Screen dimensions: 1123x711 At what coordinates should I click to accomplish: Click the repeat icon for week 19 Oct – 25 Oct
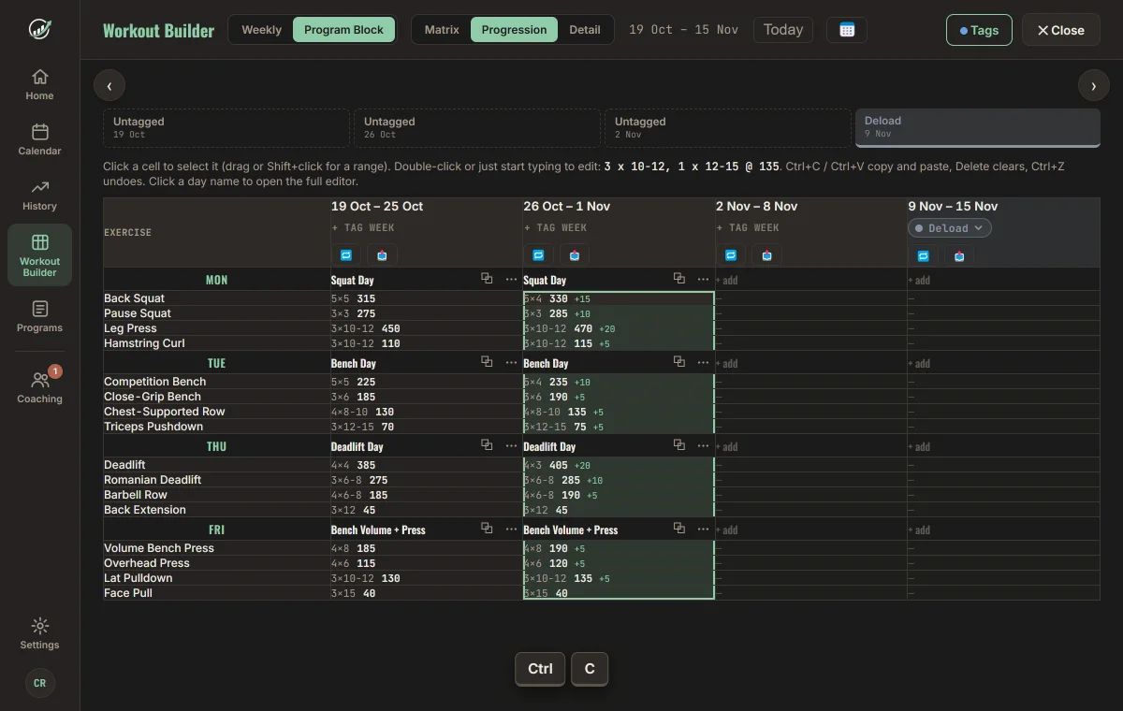click(x=346, y=254)
